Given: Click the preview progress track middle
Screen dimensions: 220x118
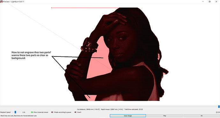Looking at the screenshot, I should pyautogui.click(x=109, y=107).
